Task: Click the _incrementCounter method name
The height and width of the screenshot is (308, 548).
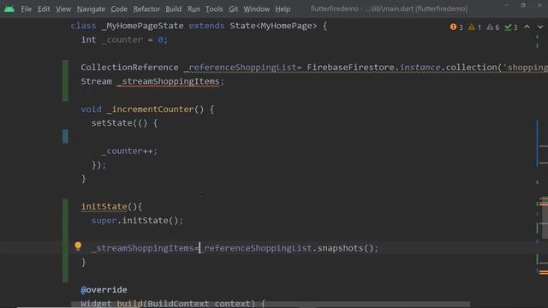Action: (151, 110)
